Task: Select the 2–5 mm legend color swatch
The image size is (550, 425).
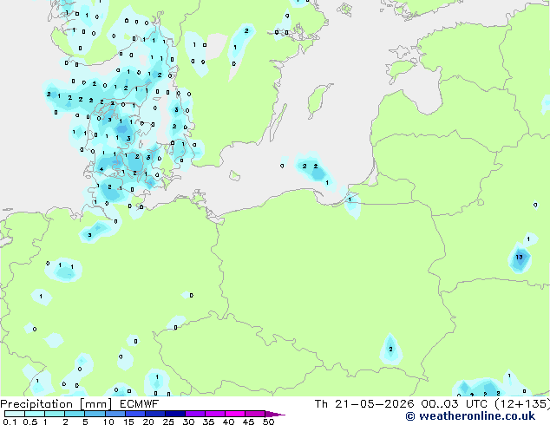Action: pos(75,414)
